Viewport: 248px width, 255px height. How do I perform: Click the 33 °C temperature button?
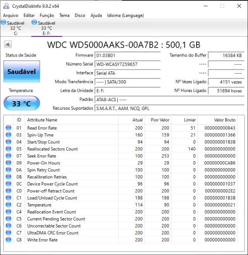point(22,103)
